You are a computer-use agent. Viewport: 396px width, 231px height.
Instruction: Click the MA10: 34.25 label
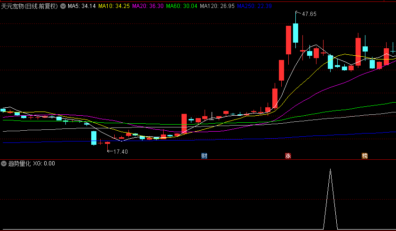pos(114,6)
